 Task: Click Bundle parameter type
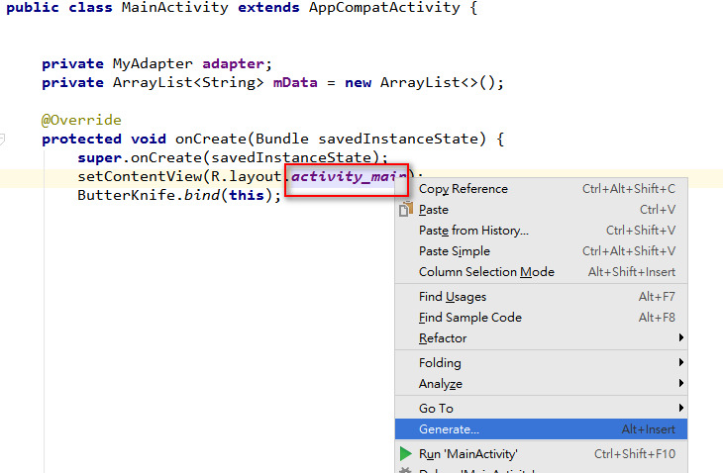pyautogui.click(x=281, y=140)
